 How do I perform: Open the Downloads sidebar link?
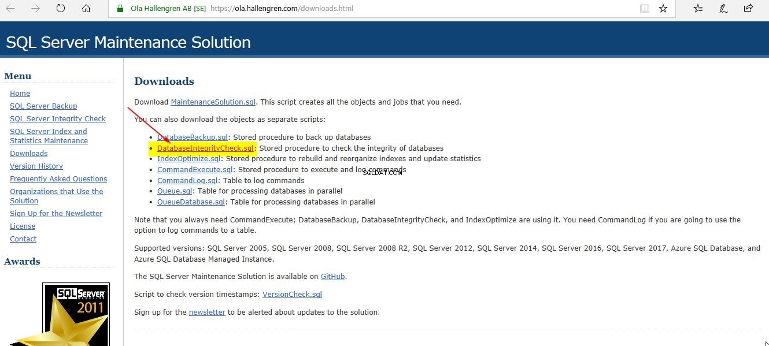[x=29, y=154]
